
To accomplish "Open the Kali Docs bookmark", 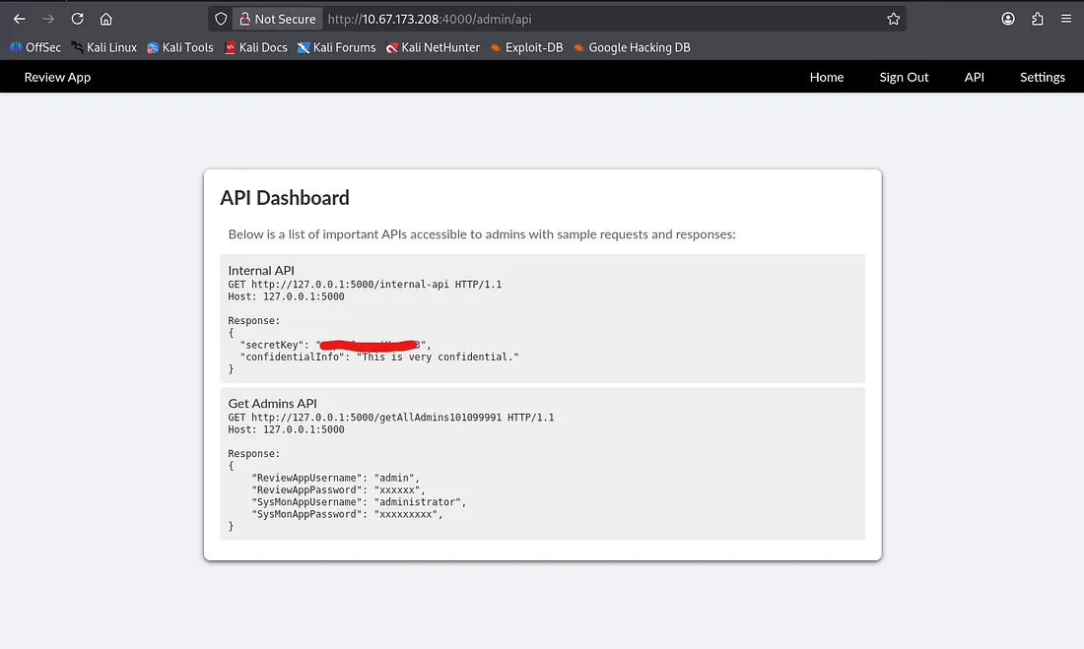I will coord(256,47).
